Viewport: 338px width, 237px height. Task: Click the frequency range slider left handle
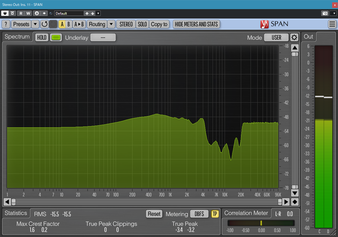(x=14, y=202)
